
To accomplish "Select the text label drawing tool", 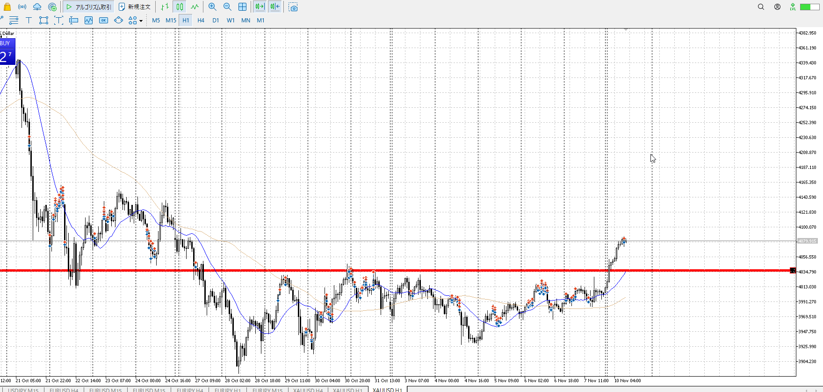I will [29, 20].
